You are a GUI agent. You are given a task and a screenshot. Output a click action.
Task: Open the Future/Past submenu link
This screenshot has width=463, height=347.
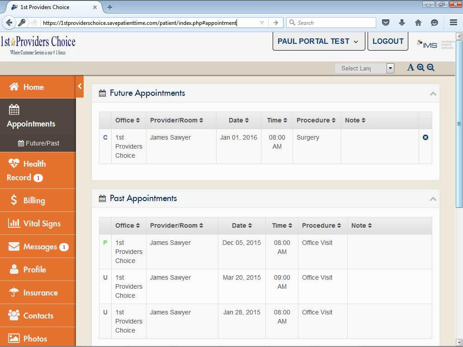pyautogui.click(x=39, y=143)
